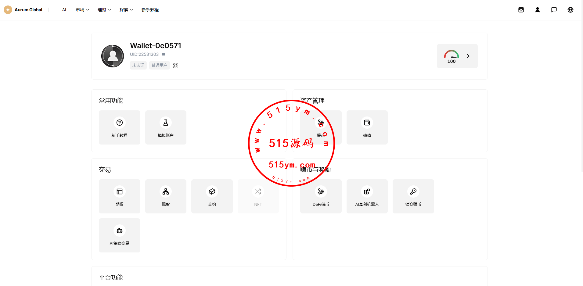583x286 pixels.
Task: Expand the 理财 dropdown menu
Action: (x=104, y=10)
